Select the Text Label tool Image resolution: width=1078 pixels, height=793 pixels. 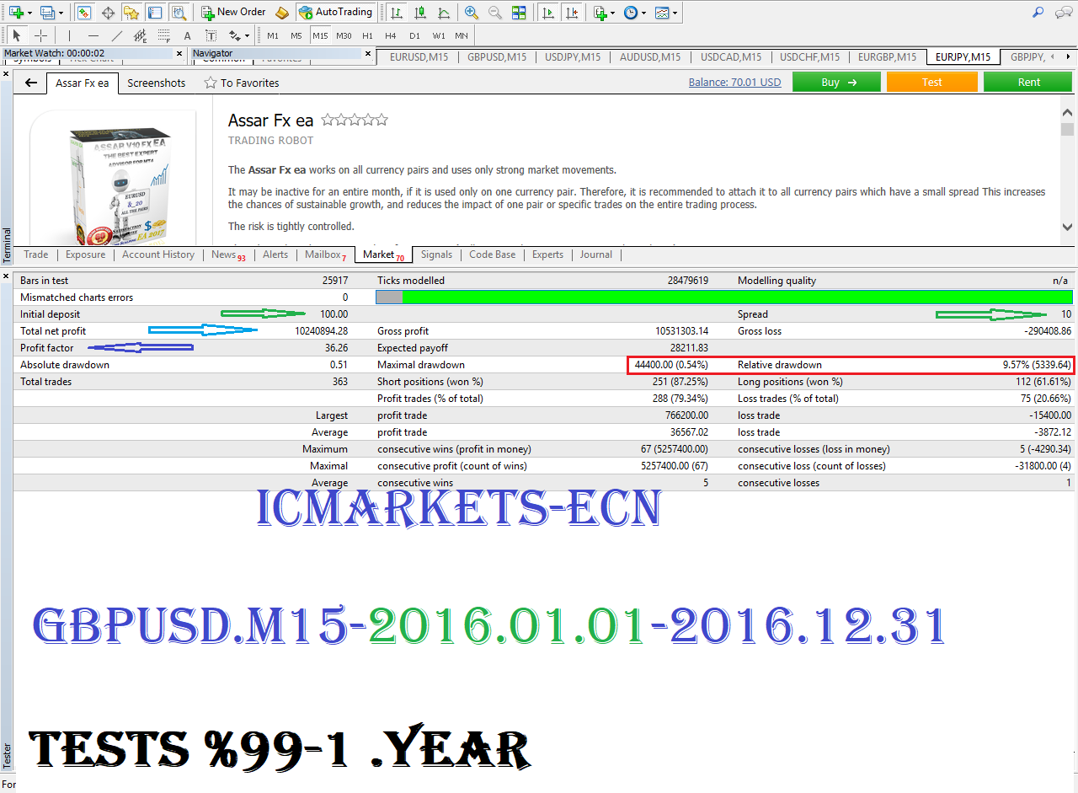[x=211, y=35]
